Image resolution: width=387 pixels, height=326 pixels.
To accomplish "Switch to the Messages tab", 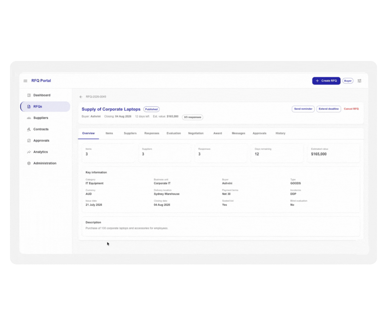I will pyautogui.click(x=239, y=133).
